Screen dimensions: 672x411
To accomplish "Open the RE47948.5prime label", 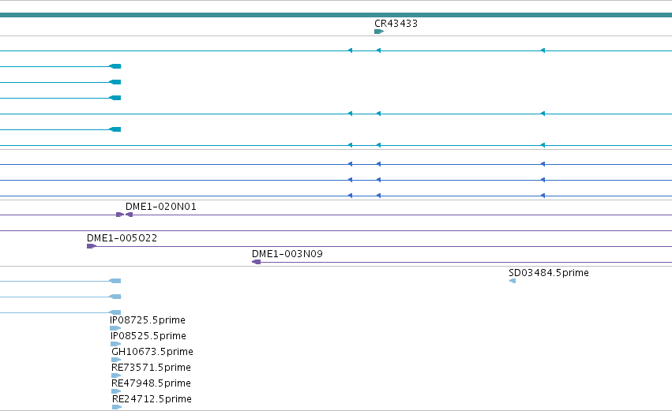I will click(151, 383).
